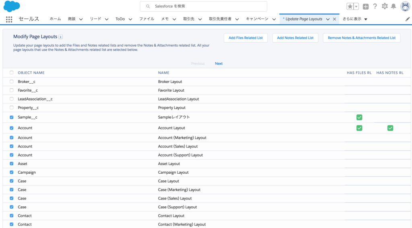Click the HAS FILES RL column header
This screenshot has height=228, width=412.
[x=359, y=73]
